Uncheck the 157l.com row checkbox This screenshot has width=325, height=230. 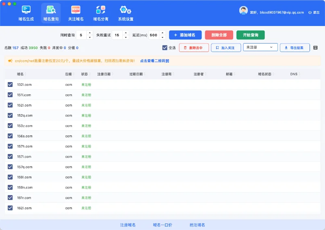pyautogui.click(x=10, y=156)
